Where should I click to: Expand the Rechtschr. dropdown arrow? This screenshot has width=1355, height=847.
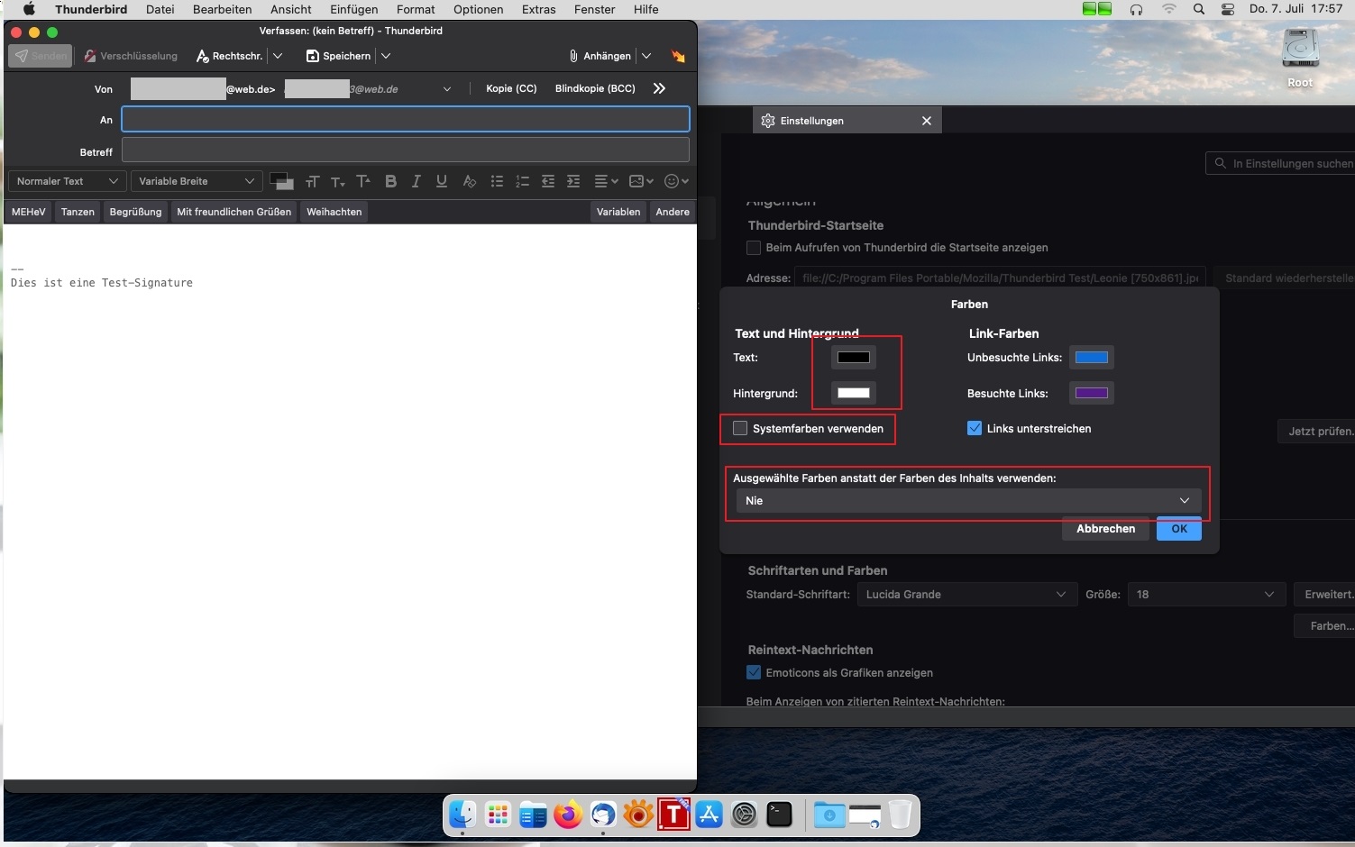[278, 56]
